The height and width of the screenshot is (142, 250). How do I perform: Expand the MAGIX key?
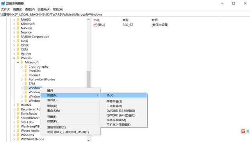click(x=14, y=20)
